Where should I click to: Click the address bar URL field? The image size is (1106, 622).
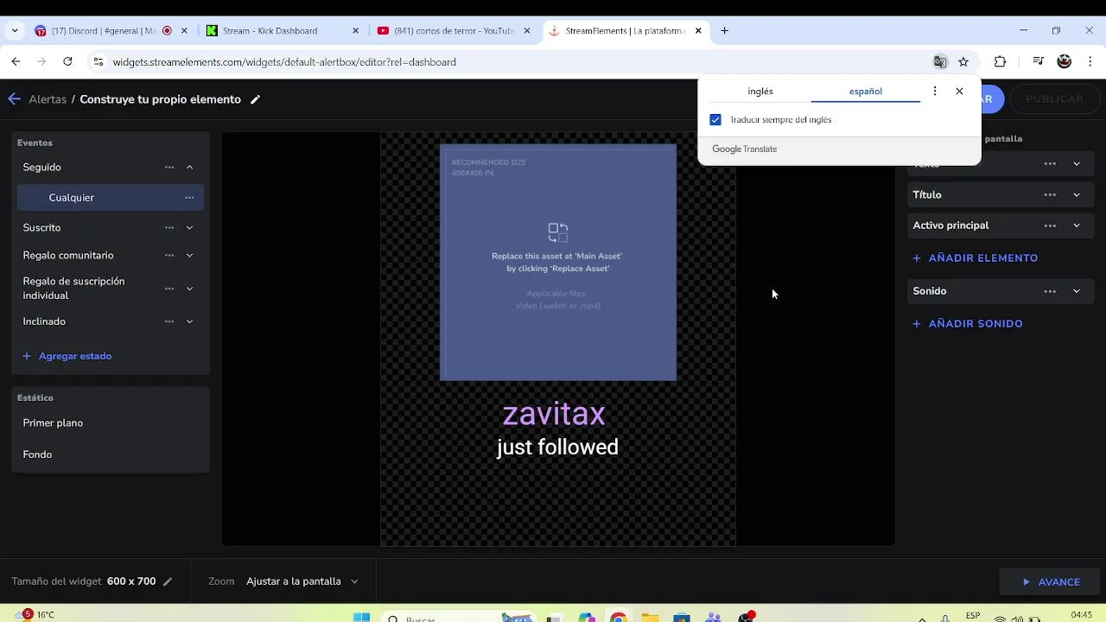tap(510, 62)
